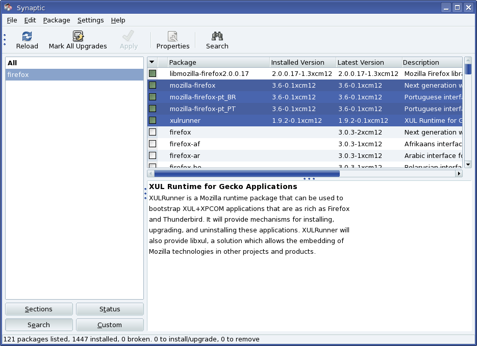
Task: Mark checkbox for firefox package
Action: point(153,132)
